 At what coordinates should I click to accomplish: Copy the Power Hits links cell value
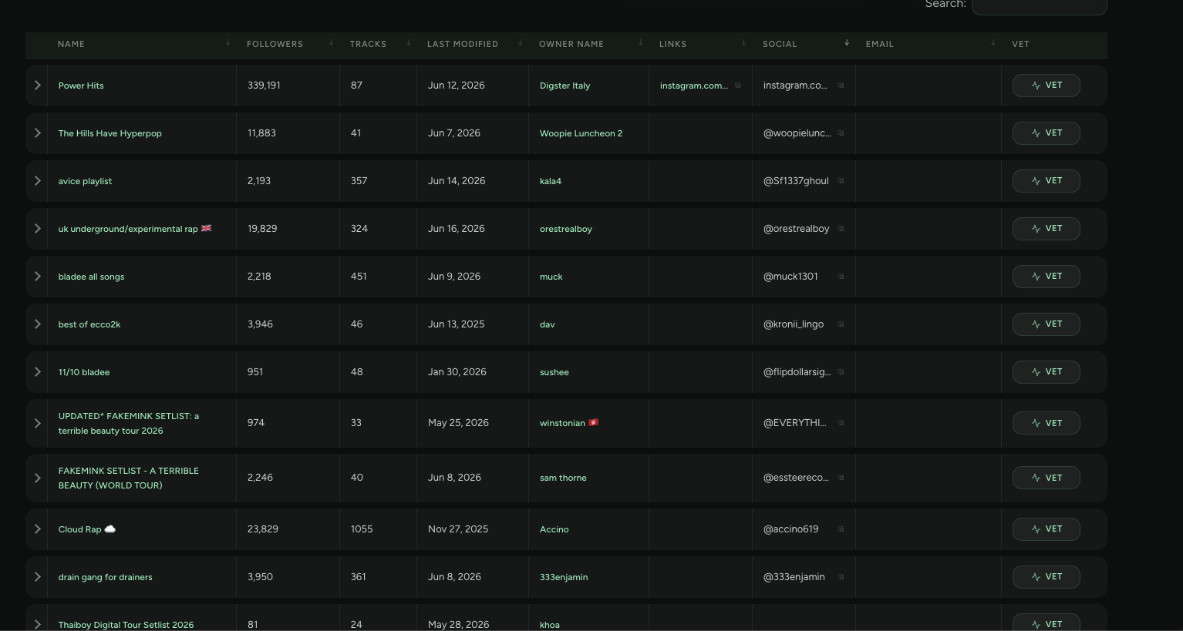pos(738,86)
